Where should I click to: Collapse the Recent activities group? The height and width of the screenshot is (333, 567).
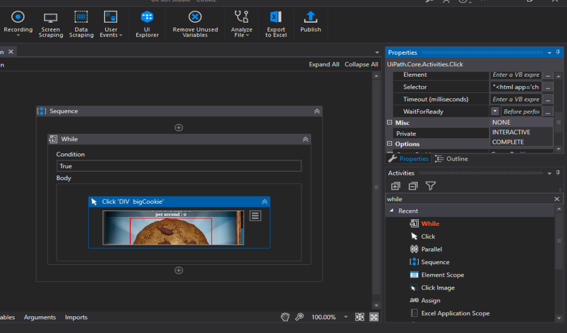click(x=392, y=211)
